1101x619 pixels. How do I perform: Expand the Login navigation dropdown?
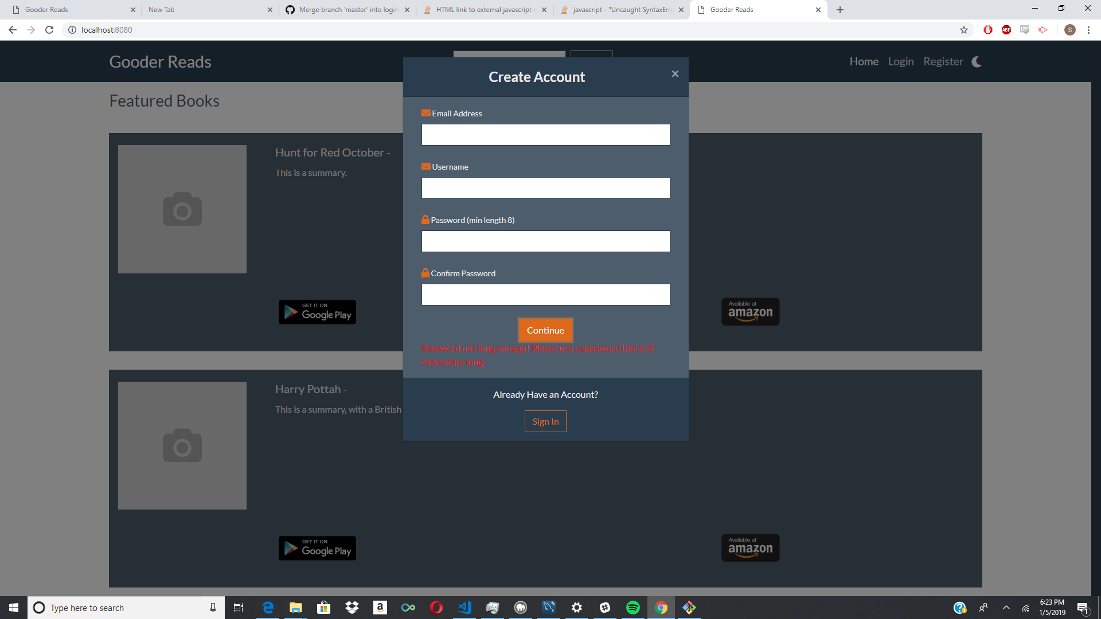point(901,61)
